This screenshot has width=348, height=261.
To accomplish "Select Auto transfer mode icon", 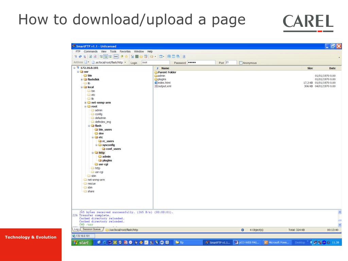I will 110,57.
